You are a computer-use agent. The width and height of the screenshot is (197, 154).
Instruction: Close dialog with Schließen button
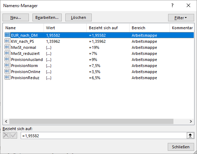tap(181, 147)
